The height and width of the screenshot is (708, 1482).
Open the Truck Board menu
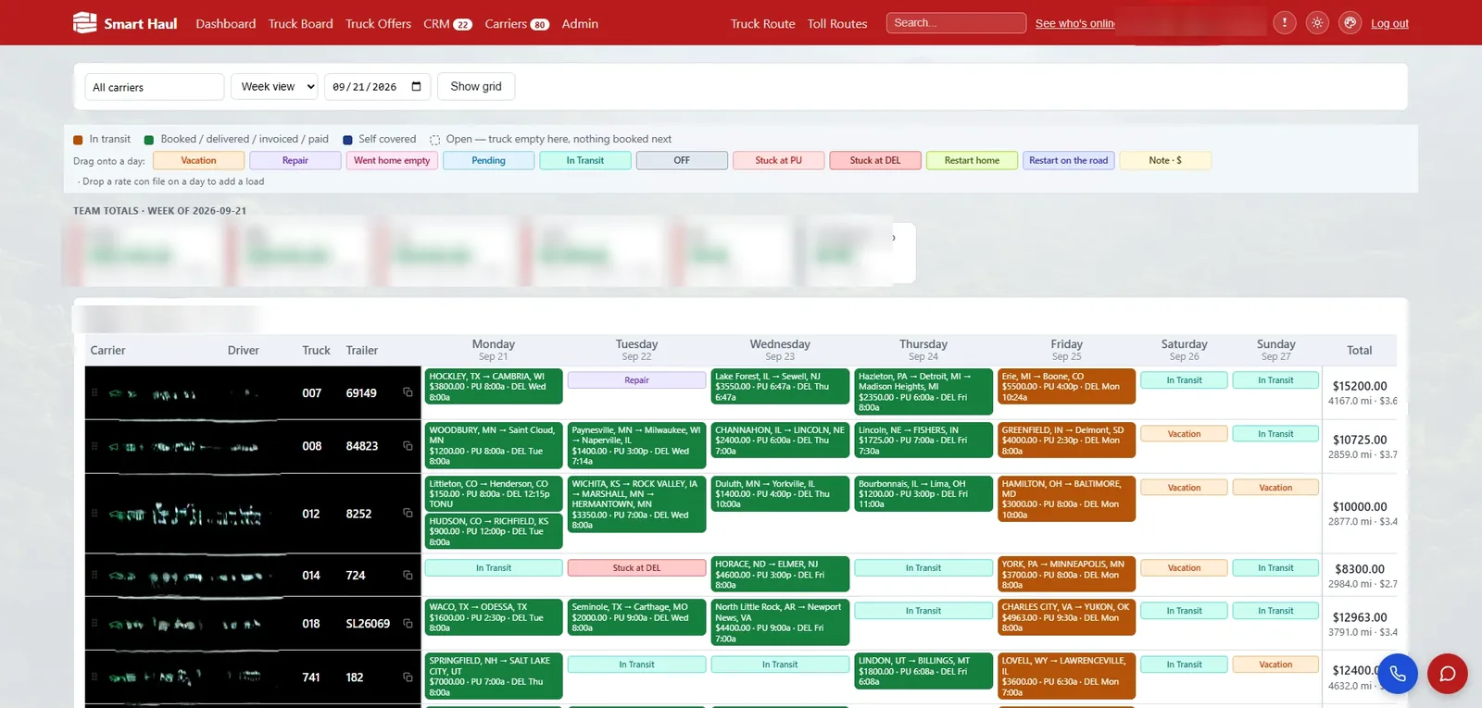[301, 23]
